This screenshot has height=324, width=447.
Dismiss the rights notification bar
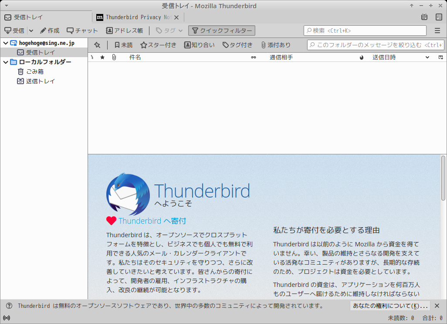[x=437, y=306]
